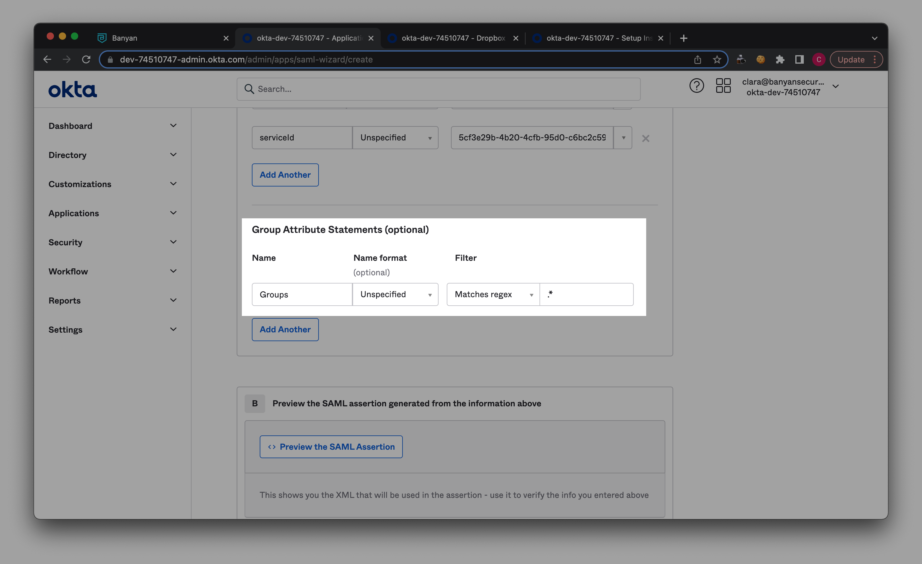
Task: Click the okta logo
Action: 73,89
